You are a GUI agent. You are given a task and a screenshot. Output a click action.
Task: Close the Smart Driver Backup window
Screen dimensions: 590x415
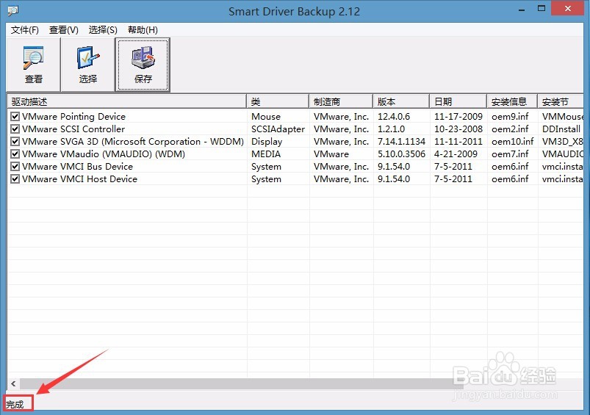pyautogui.click(x=568, y=8)
